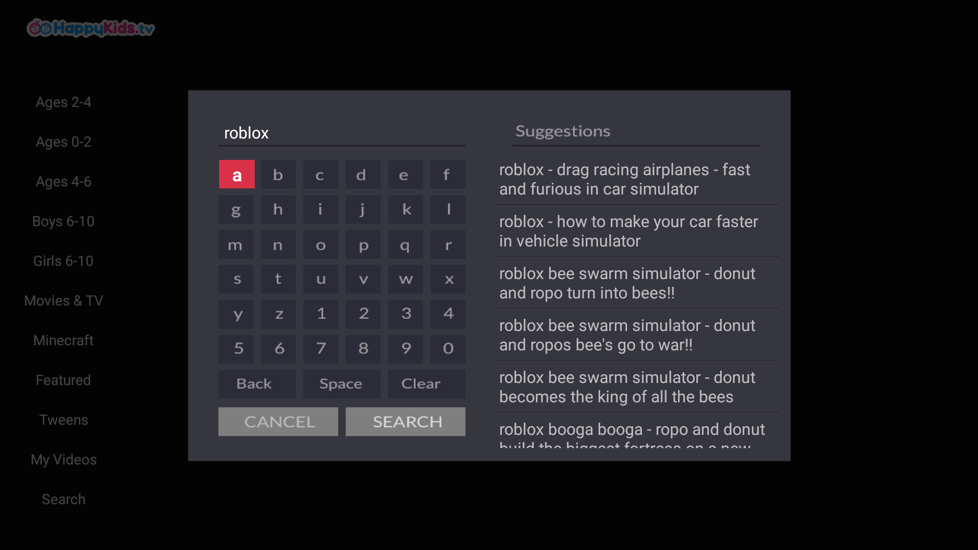
Task: Navigate to My Videos
Action: pos(64,460)
